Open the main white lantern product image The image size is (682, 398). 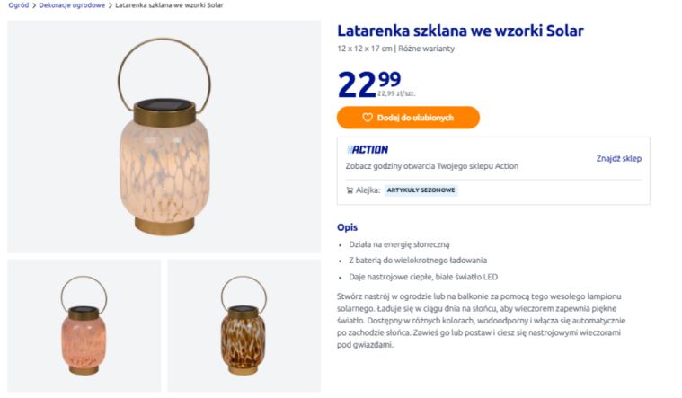pyautogui.click(x=164, y=137)
